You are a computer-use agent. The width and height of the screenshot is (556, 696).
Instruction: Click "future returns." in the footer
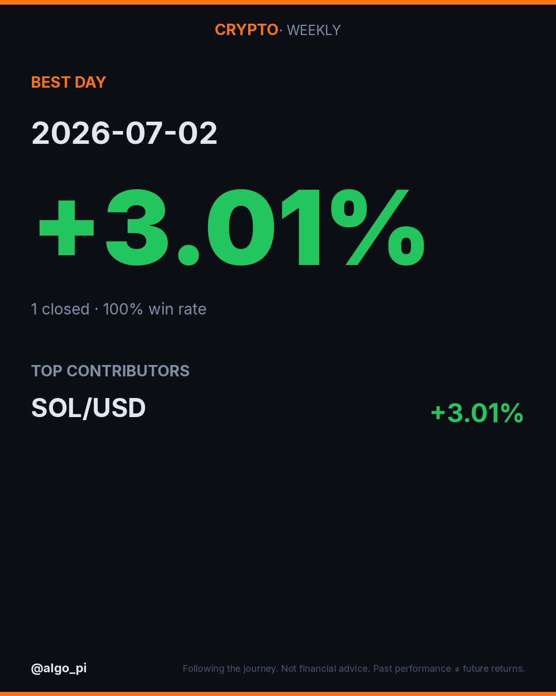coord(494,669)
